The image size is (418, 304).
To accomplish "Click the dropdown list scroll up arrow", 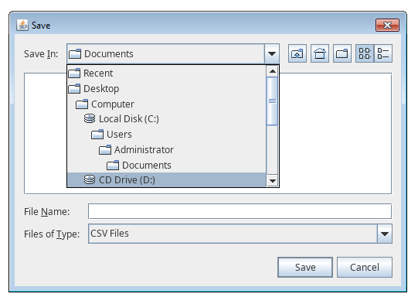I will [273, 71].
